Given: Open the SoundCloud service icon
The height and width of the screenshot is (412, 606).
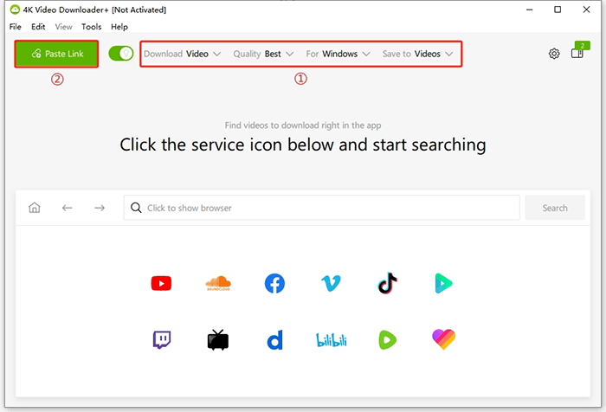Looking at the screenshot, I should (218, 283).
